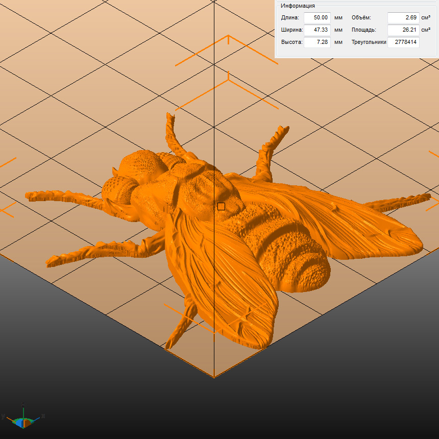
Task: Click the topmost orange chevron platform marker
Action: click(x=228, y=42)
